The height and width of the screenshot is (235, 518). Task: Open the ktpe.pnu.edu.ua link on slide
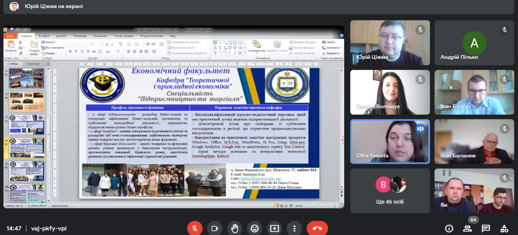point(261,179)
